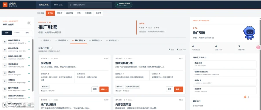Click the orange floating widget icon near 最近运行
This screenshot has width=261, height=110.
click(245, 97)
